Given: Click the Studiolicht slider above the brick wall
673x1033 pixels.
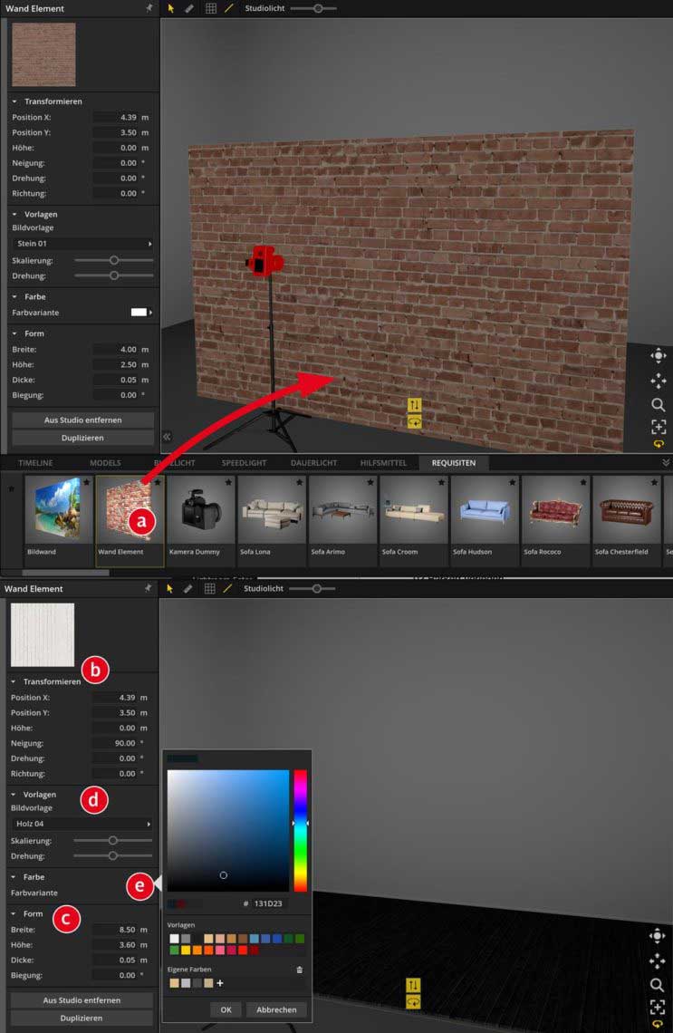Looking at the screenshot, I should click(x=314, y=8).
